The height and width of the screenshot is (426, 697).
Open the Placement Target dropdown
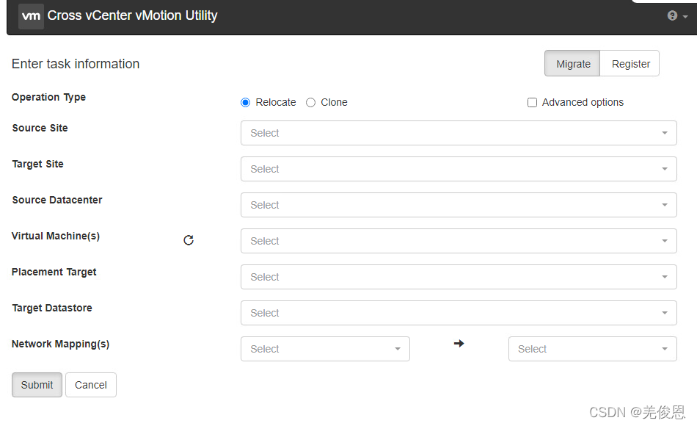pos(459,277)
